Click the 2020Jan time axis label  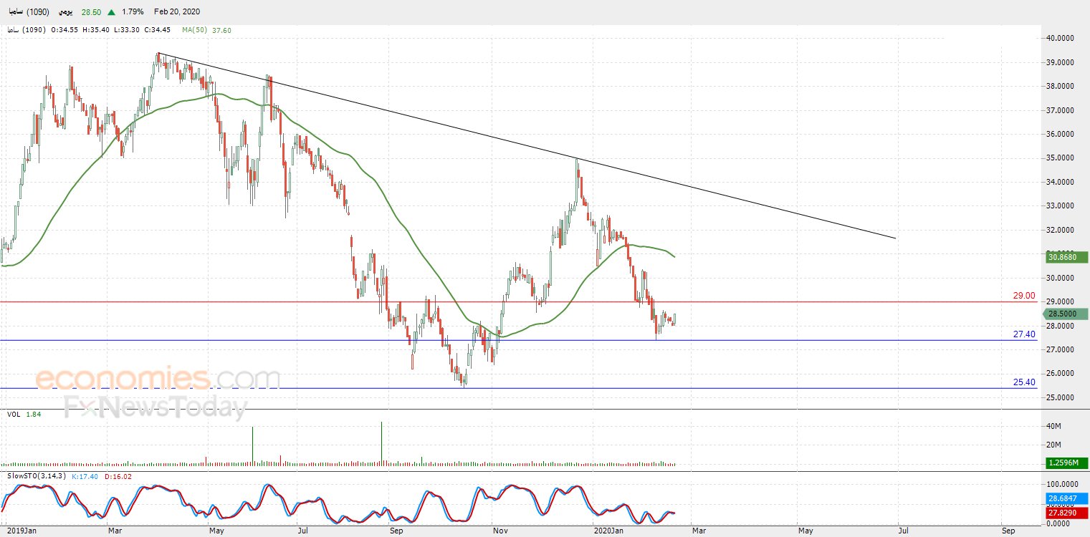(x=610, y=531)
